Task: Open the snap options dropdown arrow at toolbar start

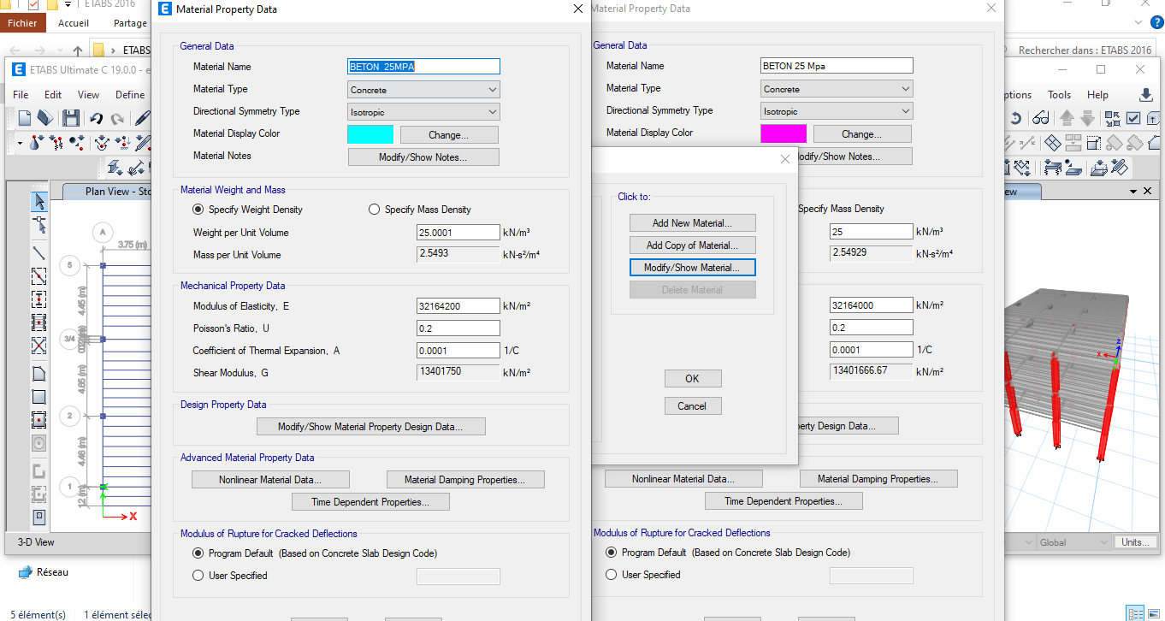Action: coord(20,143)
